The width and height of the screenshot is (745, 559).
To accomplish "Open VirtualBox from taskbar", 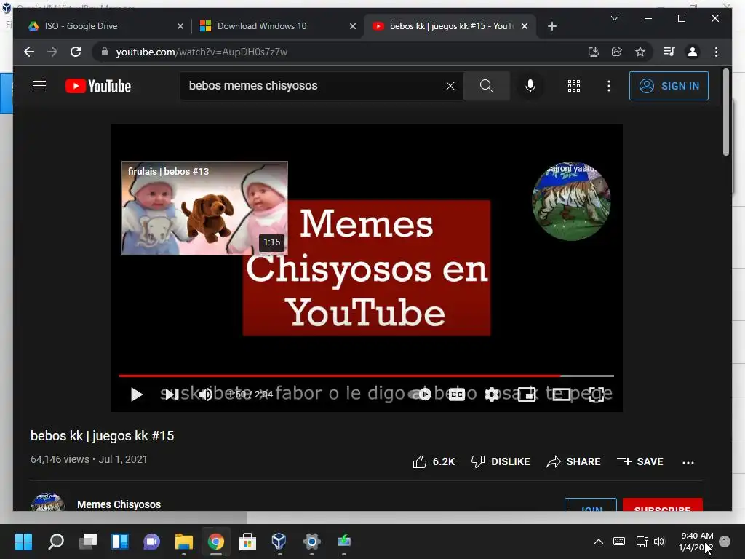I will pos(279,542).
